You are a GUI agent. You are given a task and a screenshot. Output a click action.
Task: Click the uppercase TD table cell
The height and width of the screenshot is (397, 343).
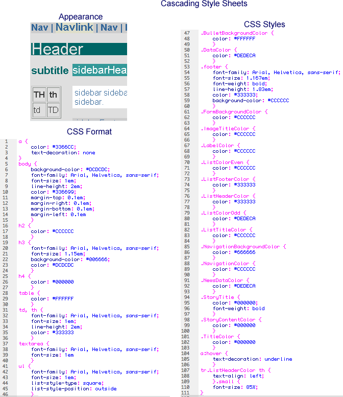tap(54, 110)
